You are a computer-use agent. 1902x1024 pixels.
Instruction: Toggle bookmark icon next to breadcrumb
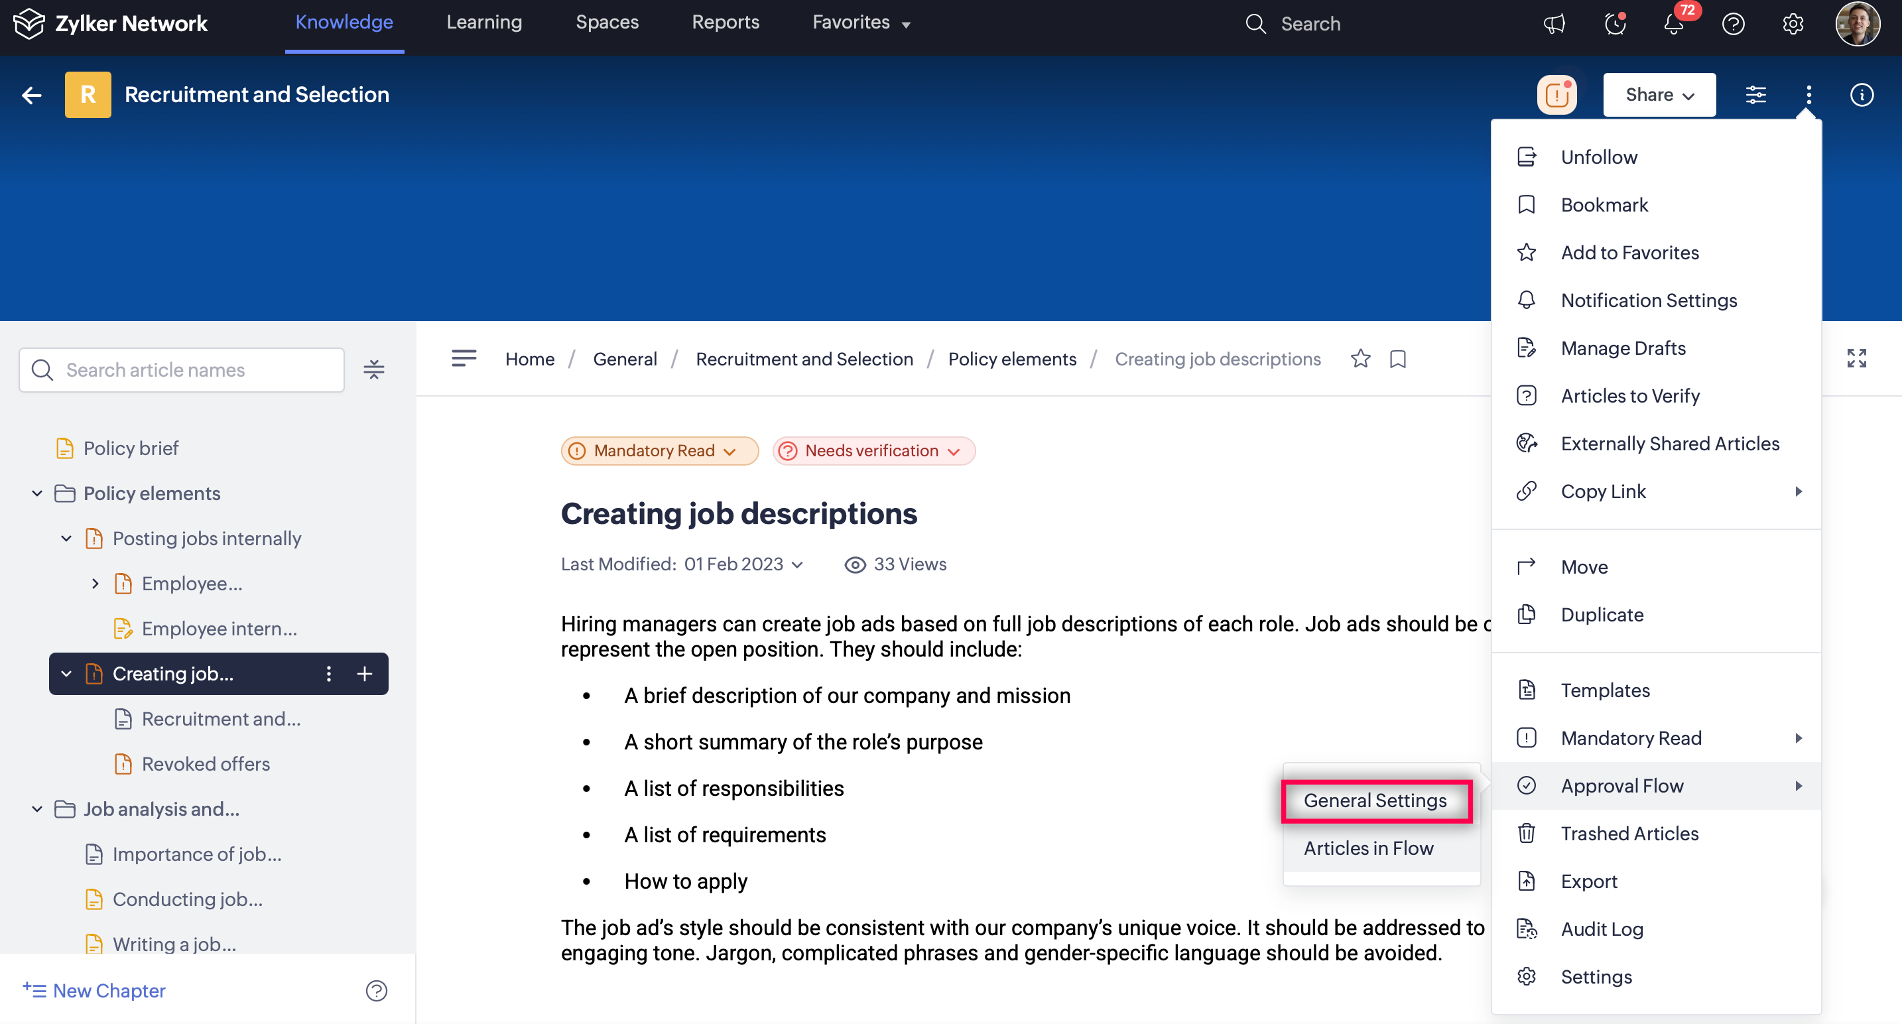tap(1398, 359)
